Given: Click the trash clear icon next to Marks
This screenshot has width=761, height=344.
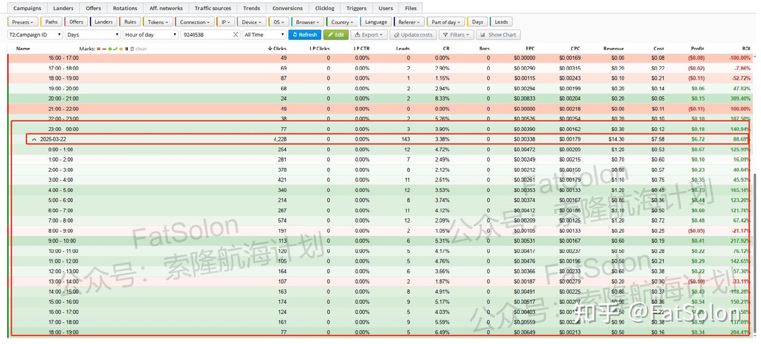Looking at the screenshot, I should coord(132,48).
